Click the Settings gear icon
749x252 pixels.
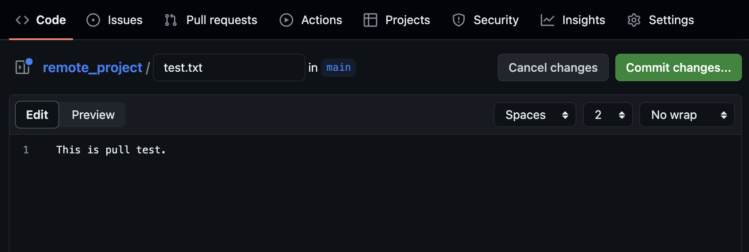[634, 20]
